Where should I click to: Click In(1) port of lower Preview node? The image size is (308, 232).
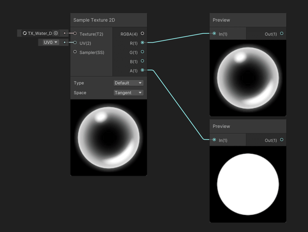pyautogui.click(x=214, y=140)
